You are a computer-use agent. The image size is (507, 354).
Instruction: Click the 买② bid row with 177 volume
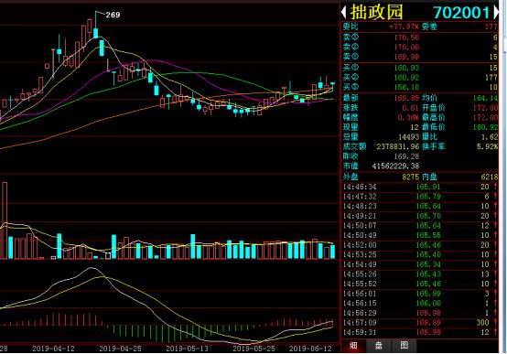tap(420, 77)
